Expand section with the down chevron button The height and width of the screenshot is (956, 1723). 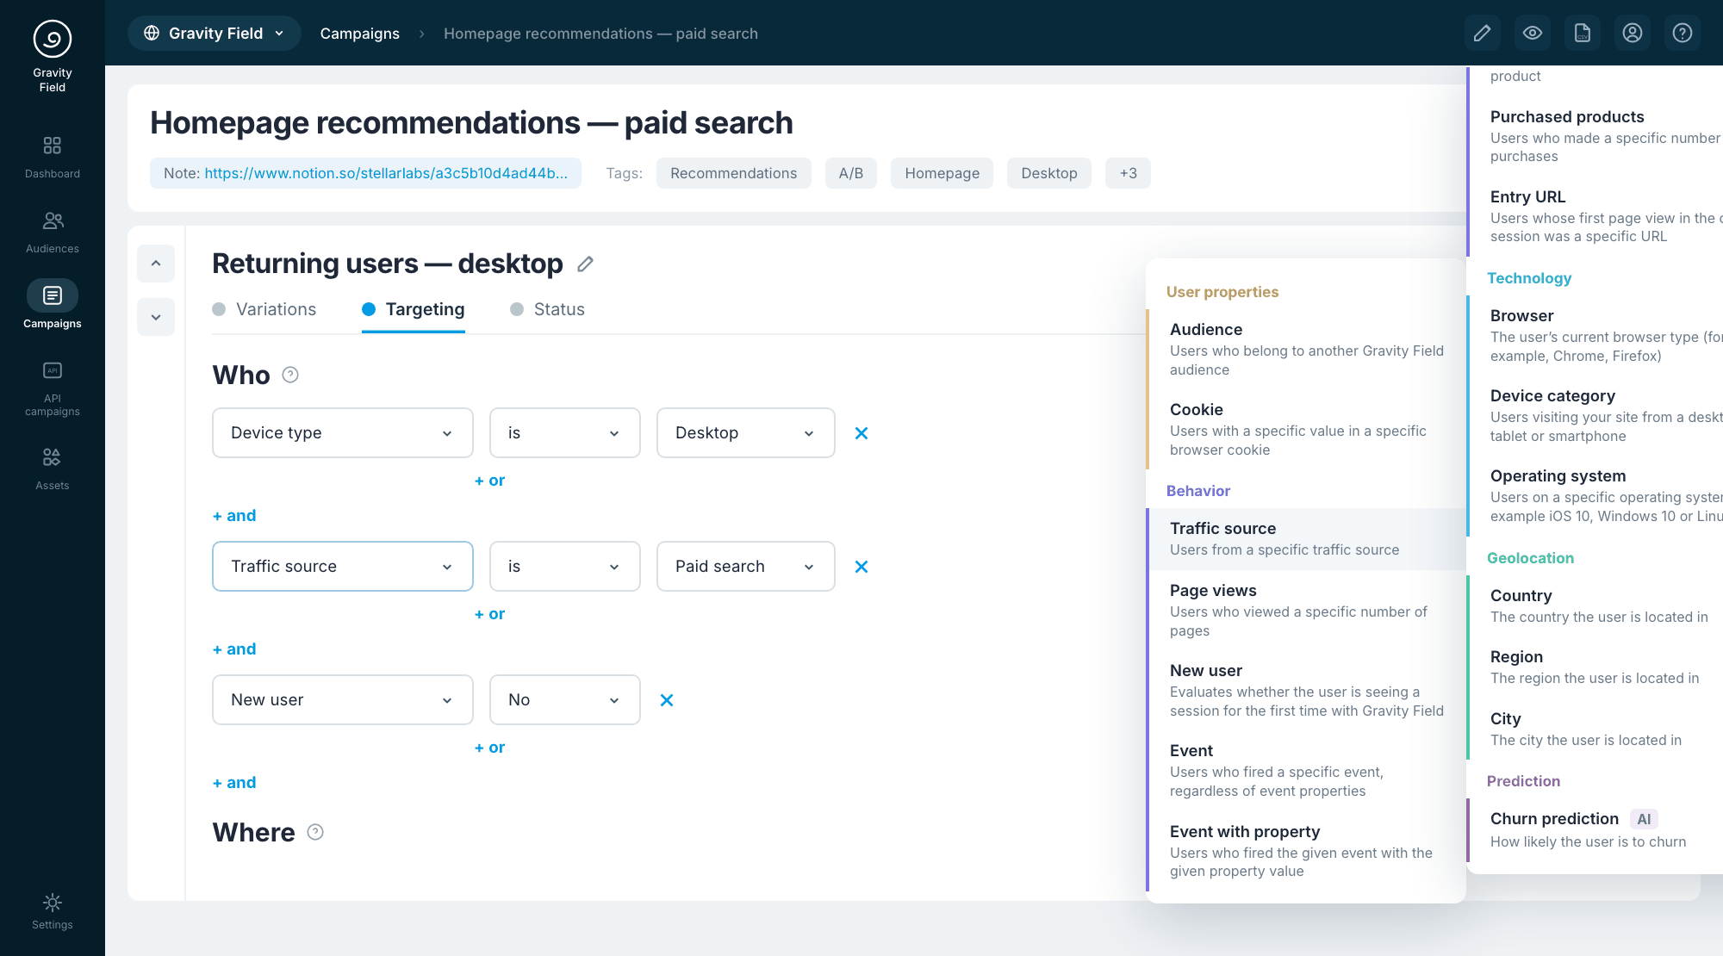coord(156,317)
